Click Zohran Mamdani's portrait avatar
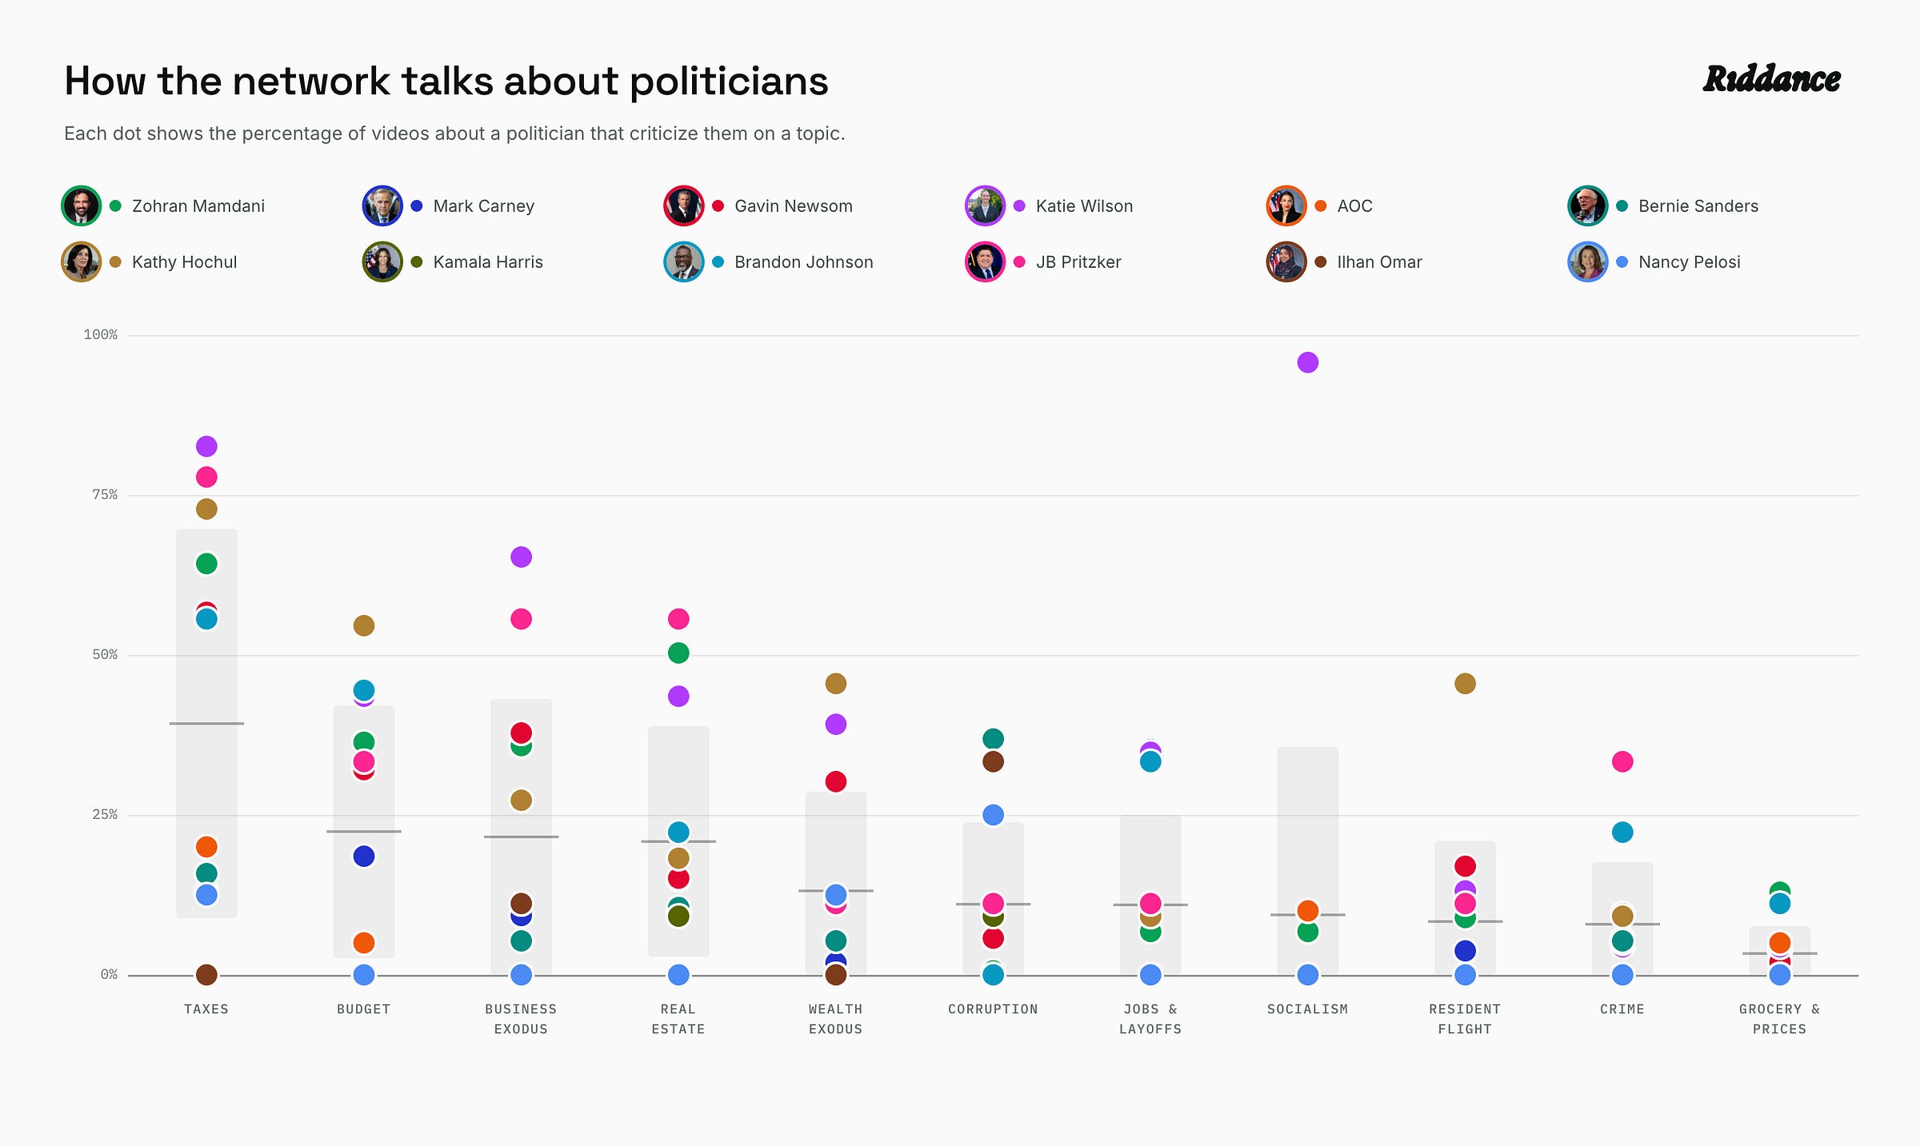The width and height of the screenshot is (1920, 1146). coord(81,206)
